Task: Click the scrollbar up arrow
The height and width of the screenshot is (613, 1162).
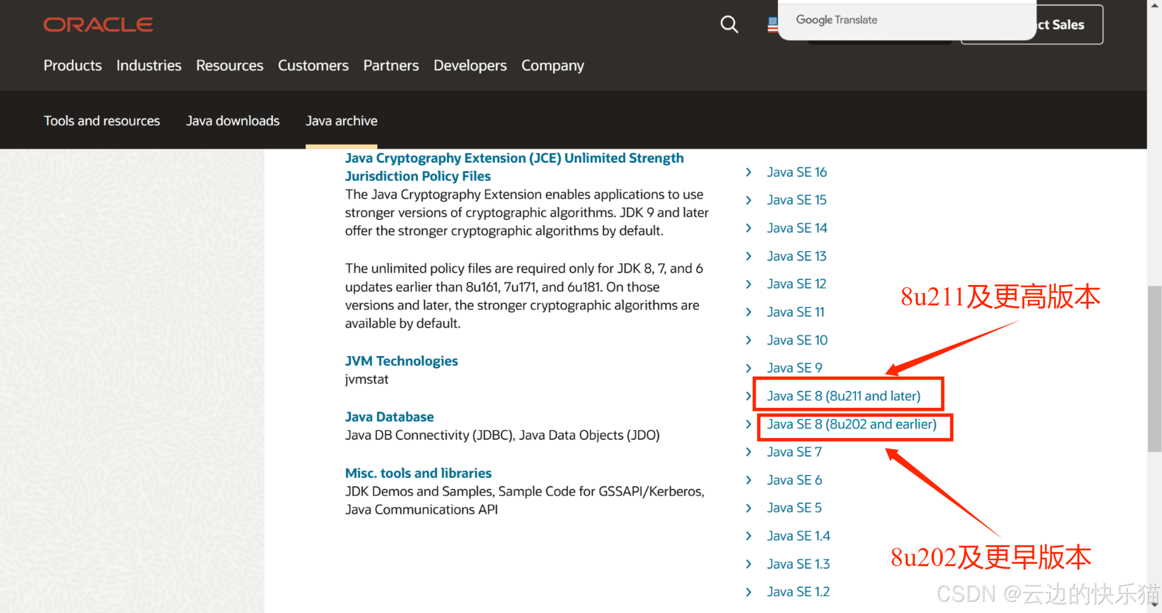Action: coord(1154,5)
